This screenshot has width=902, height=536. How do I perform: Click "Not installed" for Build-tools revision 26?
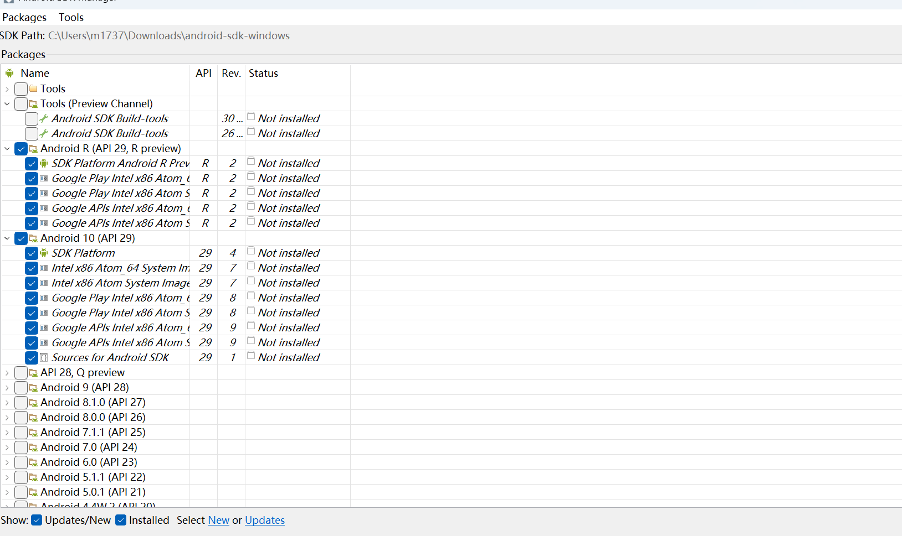289,133
